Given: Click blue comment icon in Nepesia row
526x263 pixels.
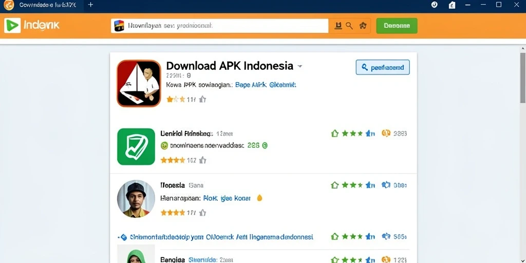Looking at the screenshot, I should pyautogui.click(x=386, y=185).
